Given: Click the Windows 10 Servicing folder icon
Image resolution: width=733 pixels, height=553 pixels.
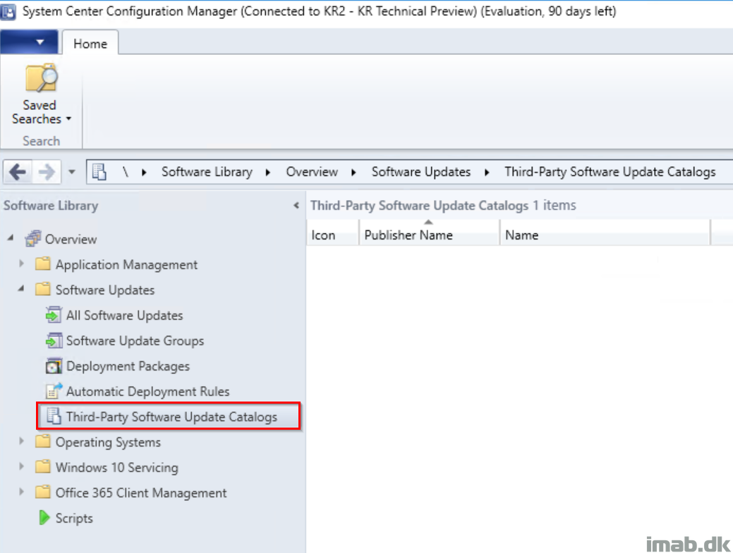Looking at the screenshot, I should pos(43,466).
